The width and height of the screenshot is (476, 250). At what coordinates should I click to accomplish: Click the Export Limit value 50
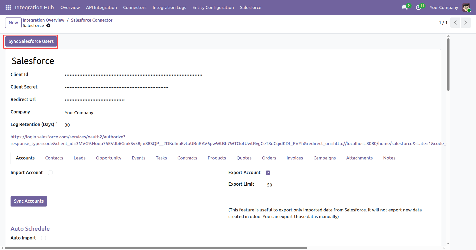pyautogui.click(x=269, y=185)
